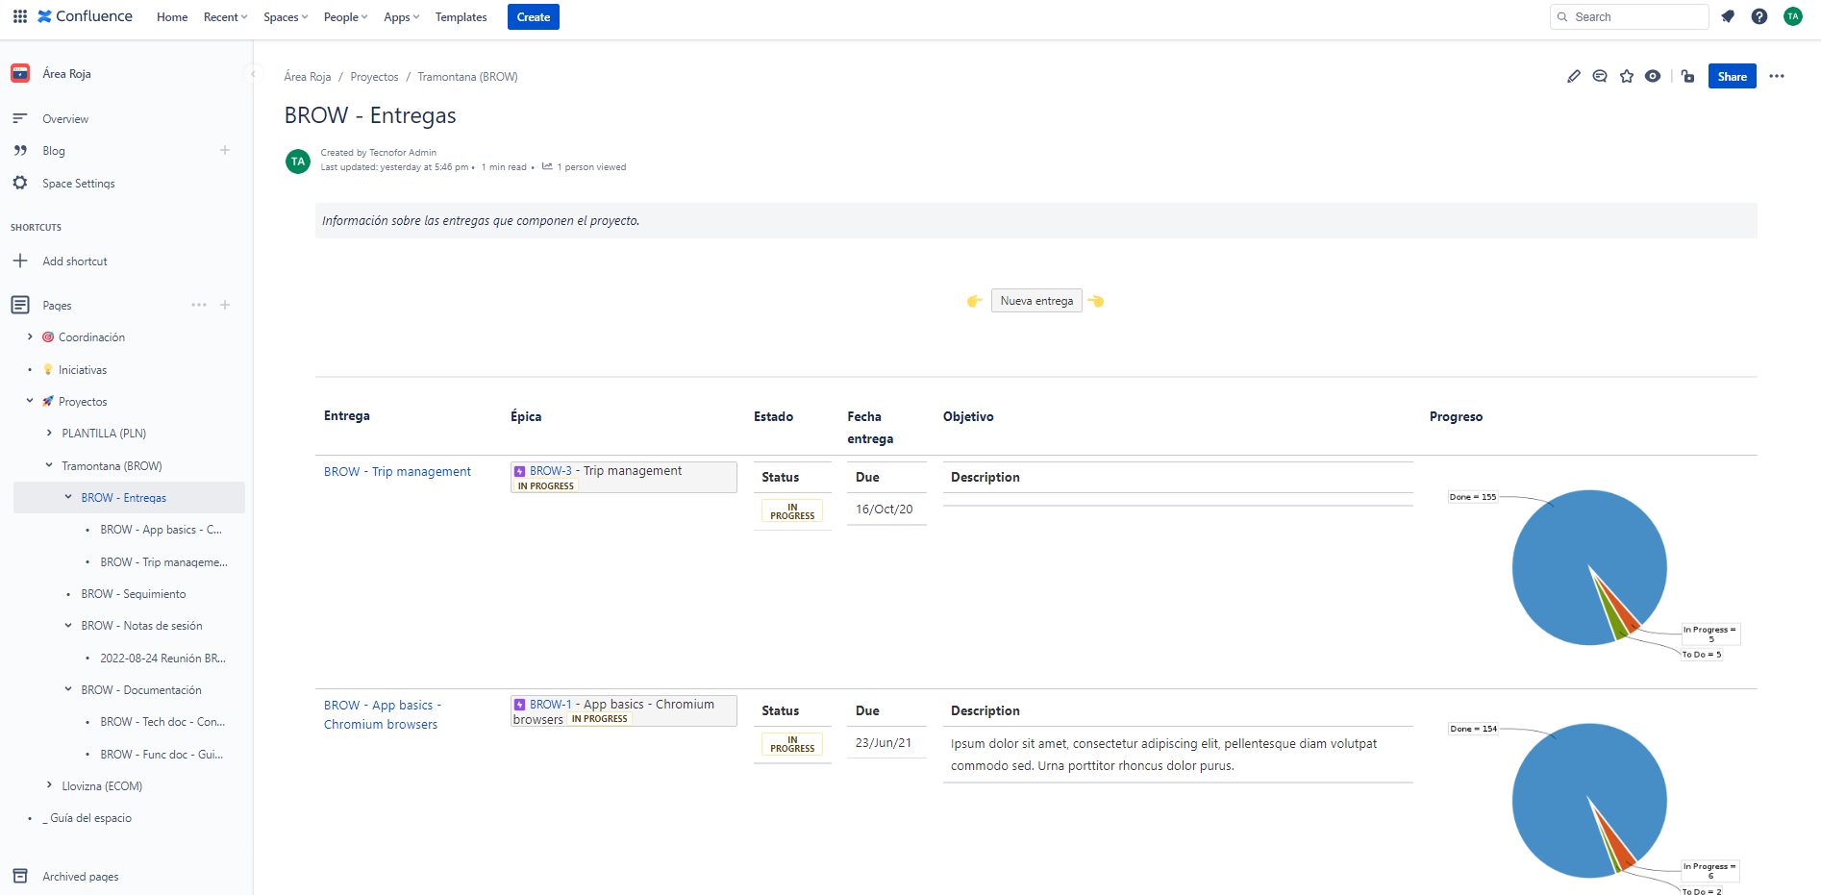Click the Search input field

click(1636, 17)
